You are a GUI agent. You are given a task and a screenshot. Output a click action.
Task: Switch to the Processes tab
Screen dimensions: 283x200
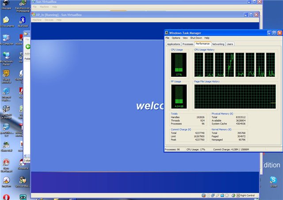click(x=187, y=44)
